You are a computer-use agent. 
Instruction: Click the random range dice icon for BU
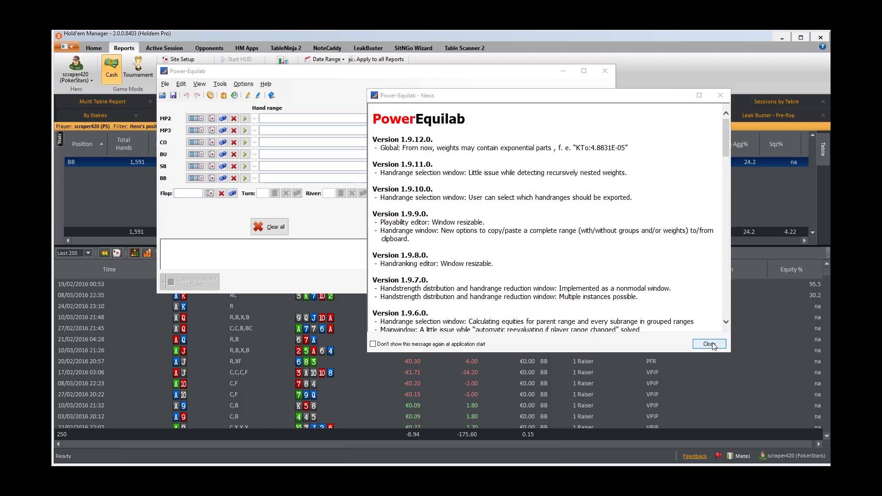[x=222, y=154]
